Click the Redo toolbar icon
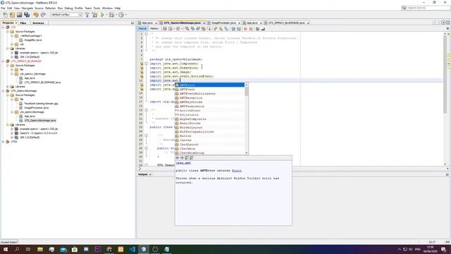451x254 pixels. click(43, 15)
